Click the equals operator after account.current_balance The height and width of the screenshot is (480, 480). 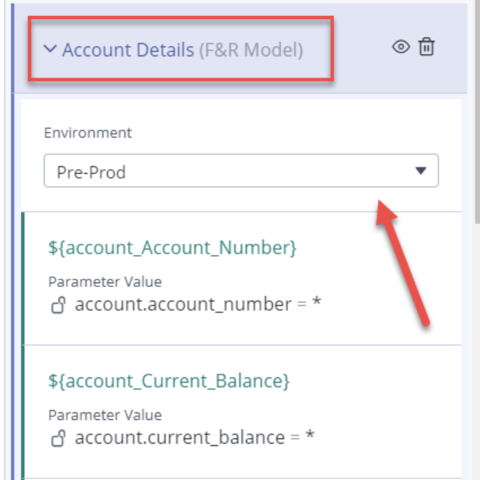click(295, 437)
